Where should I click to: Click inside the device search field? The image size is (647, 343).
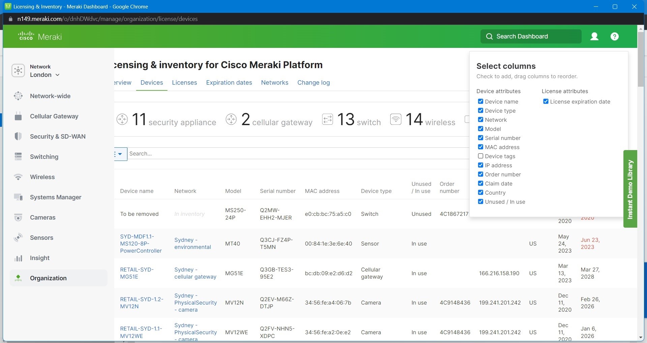tap(236, 153)
